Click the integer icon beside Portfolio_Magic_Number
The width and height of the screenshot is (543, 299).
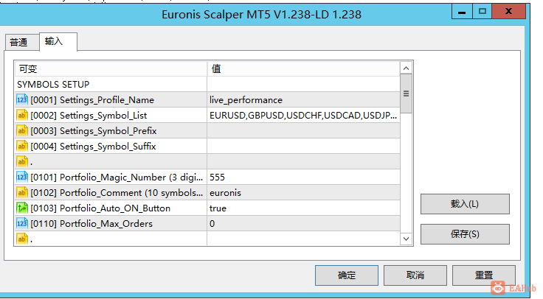point(22,177)
